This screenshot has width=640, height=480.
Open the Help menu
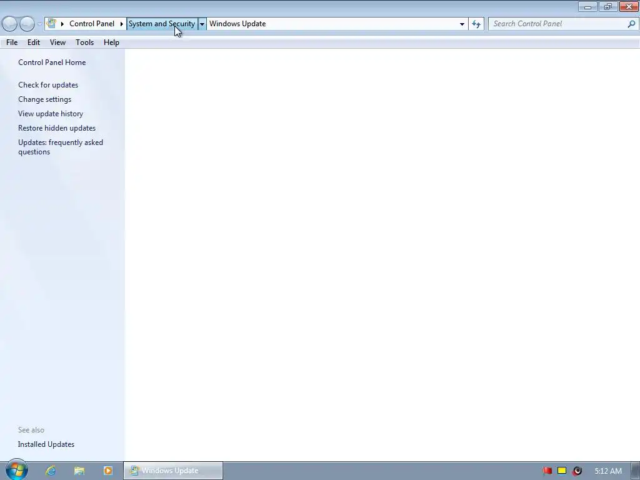click(x=111, y=42)
